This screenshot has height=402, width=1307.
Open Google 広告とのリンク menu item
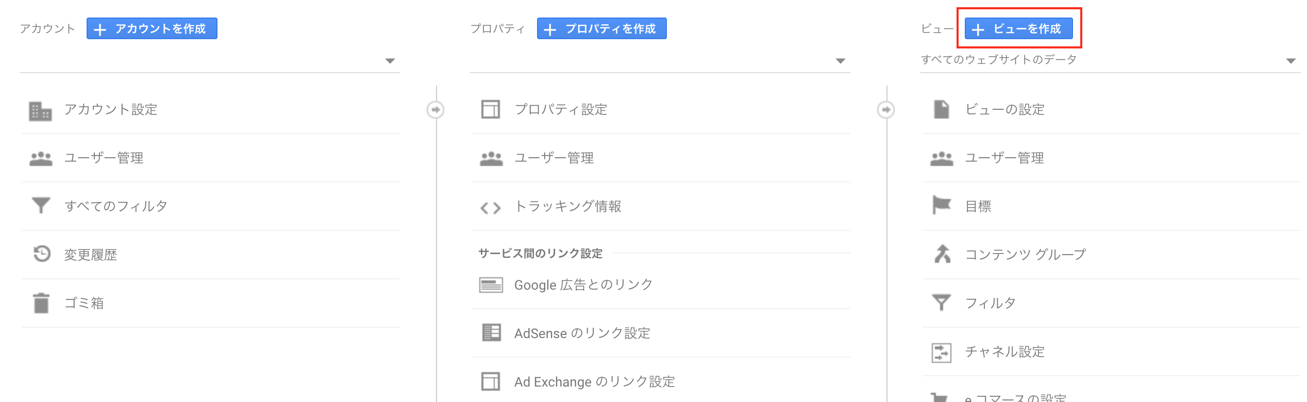[x=661, y=285]
